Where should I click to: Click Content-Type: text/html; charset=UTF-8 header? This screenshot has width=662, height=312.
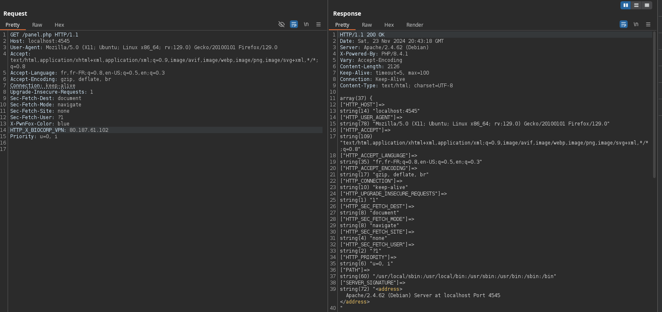click(x=396, y=86)
